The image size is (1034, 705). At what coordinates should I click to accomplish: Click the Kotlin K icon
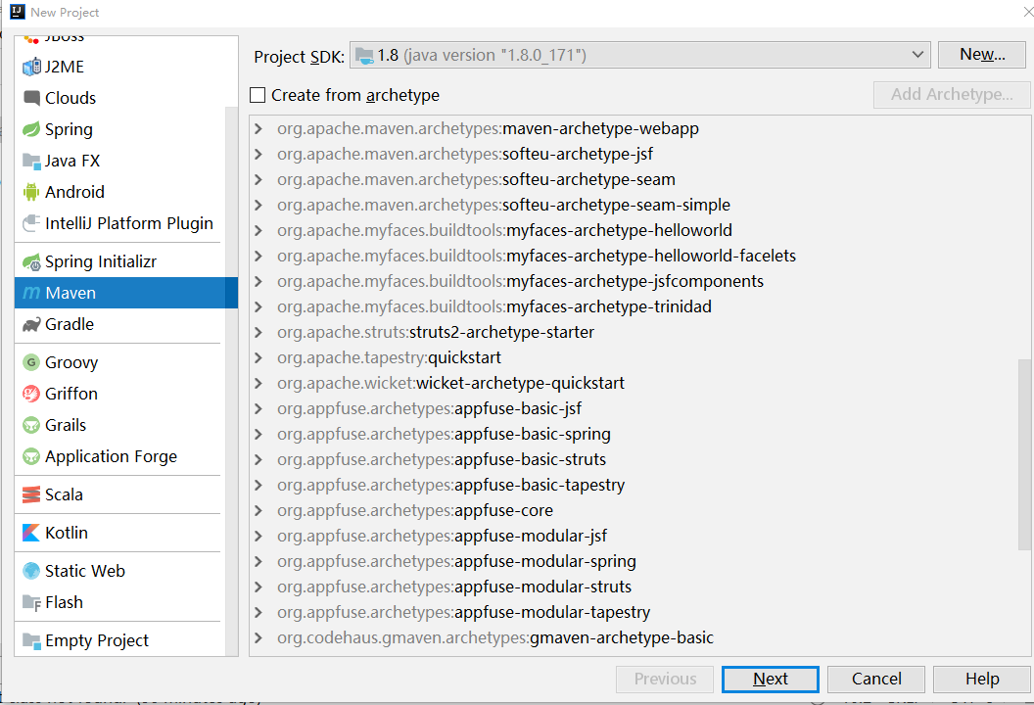31,533
